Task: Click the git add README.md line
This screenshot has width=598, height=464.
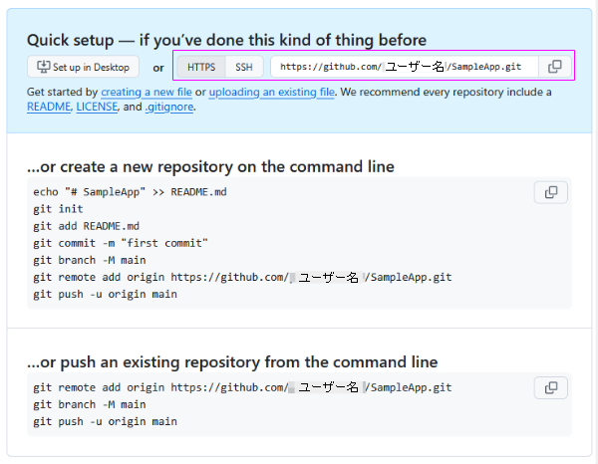Action: pyautogui.click(x=86, y=226)
